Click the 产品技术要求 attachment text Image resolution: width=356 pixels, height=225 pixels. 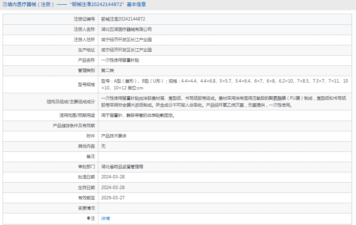(113, 136)
